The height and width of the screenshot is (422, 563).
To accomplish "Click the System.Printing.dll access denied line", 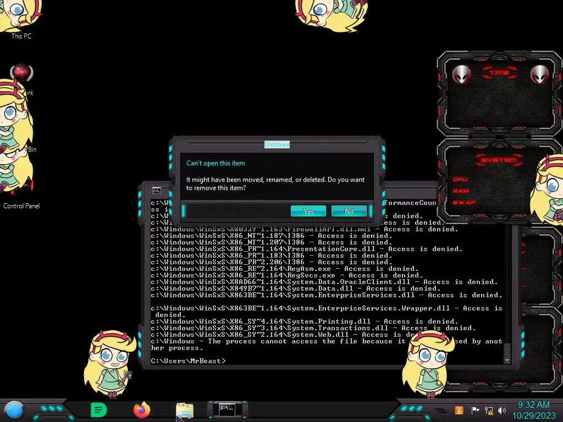I will (305, 321).
